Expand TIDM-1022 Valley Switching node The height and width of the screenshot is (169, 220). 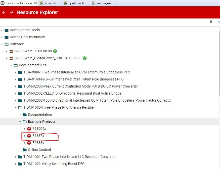click(15, 164)
